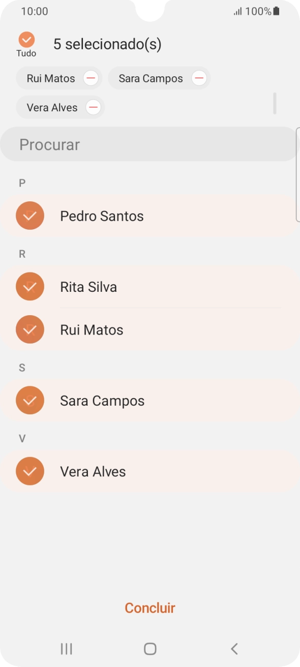Select the P section header
The width and height of the screenshot is (300, 667).
coord(22,183)
